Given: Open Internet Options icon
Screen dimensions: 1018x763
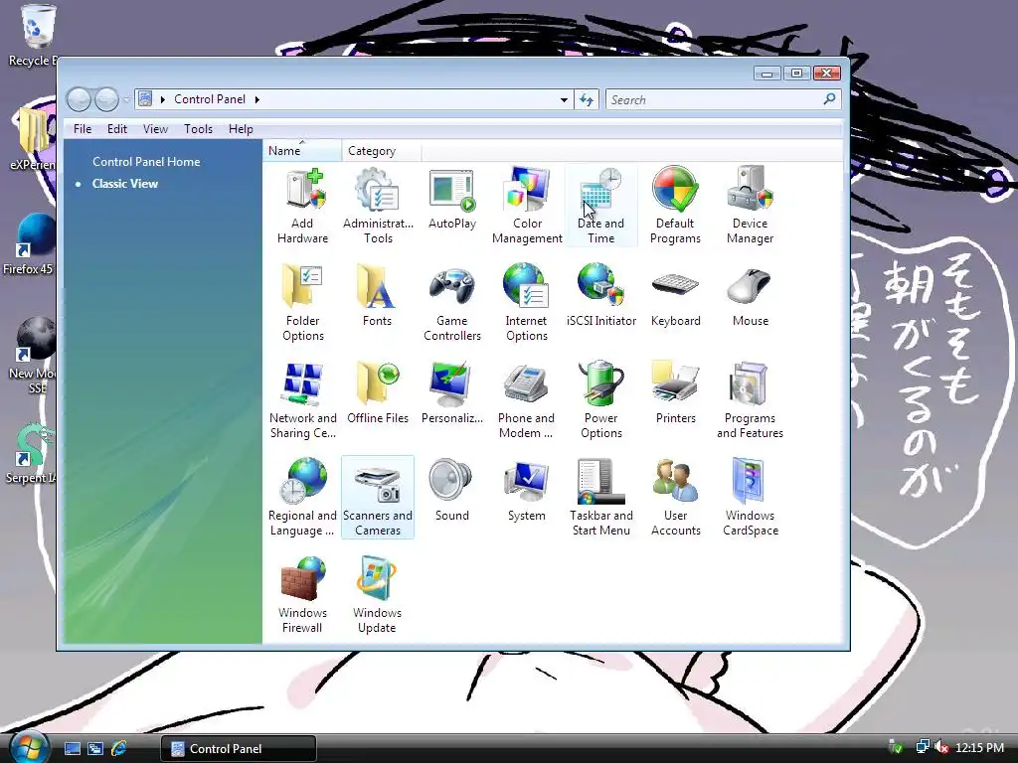Looking at the screenshot, I should [x=527, y=303].
